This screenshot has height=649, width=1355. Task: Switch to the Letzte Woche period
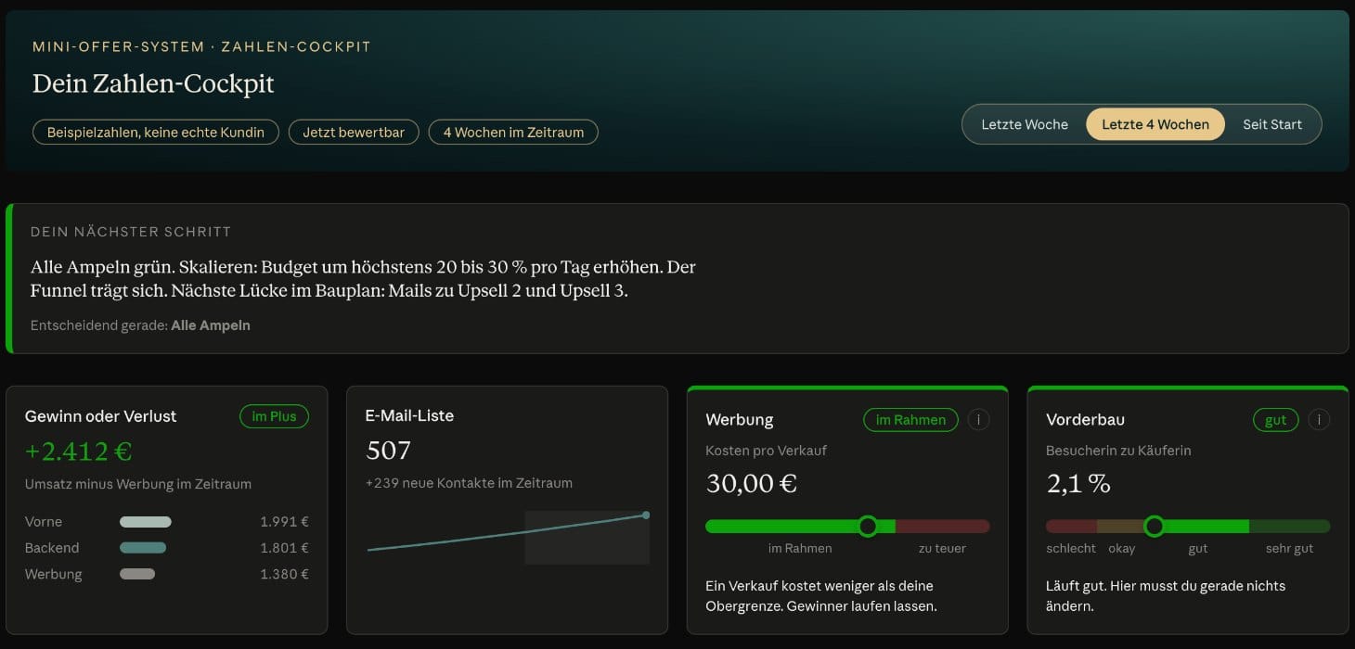1025,124
